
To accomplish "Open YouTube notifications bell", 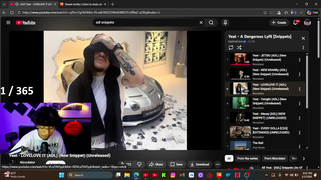I will tap(295, 22).
